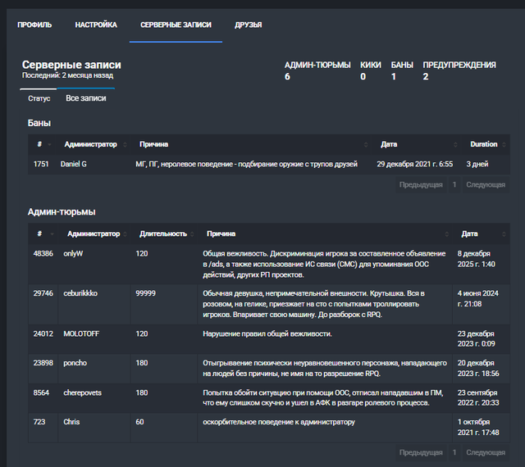Select the Статус sub-tab
The height and width of the screenshot is (467, 525).
tap(39, 98)
